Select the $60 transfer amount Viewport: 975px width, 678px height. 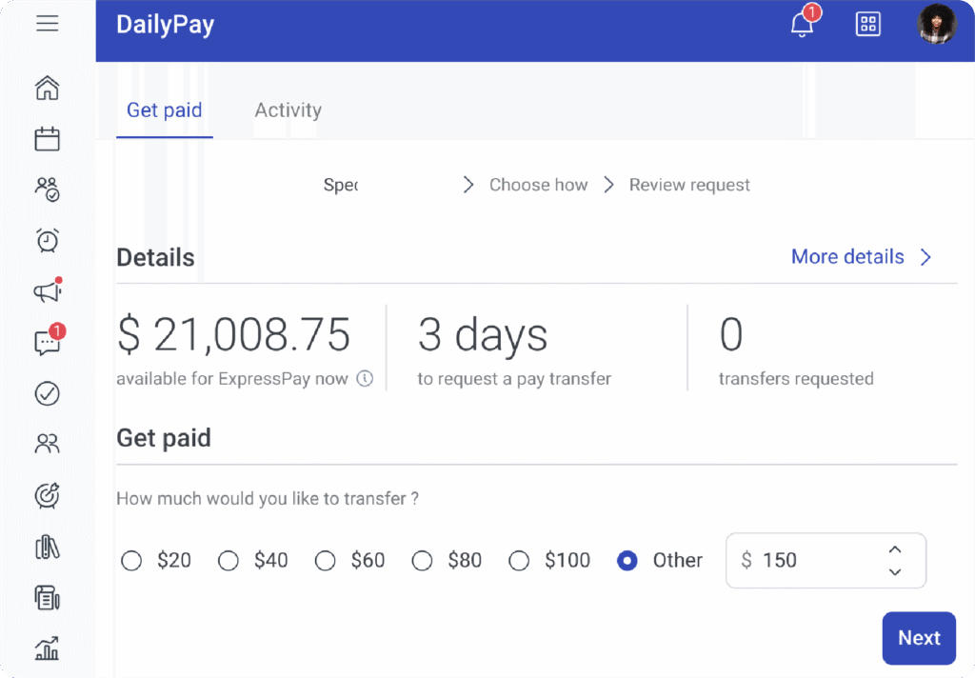tap(326, 561)
